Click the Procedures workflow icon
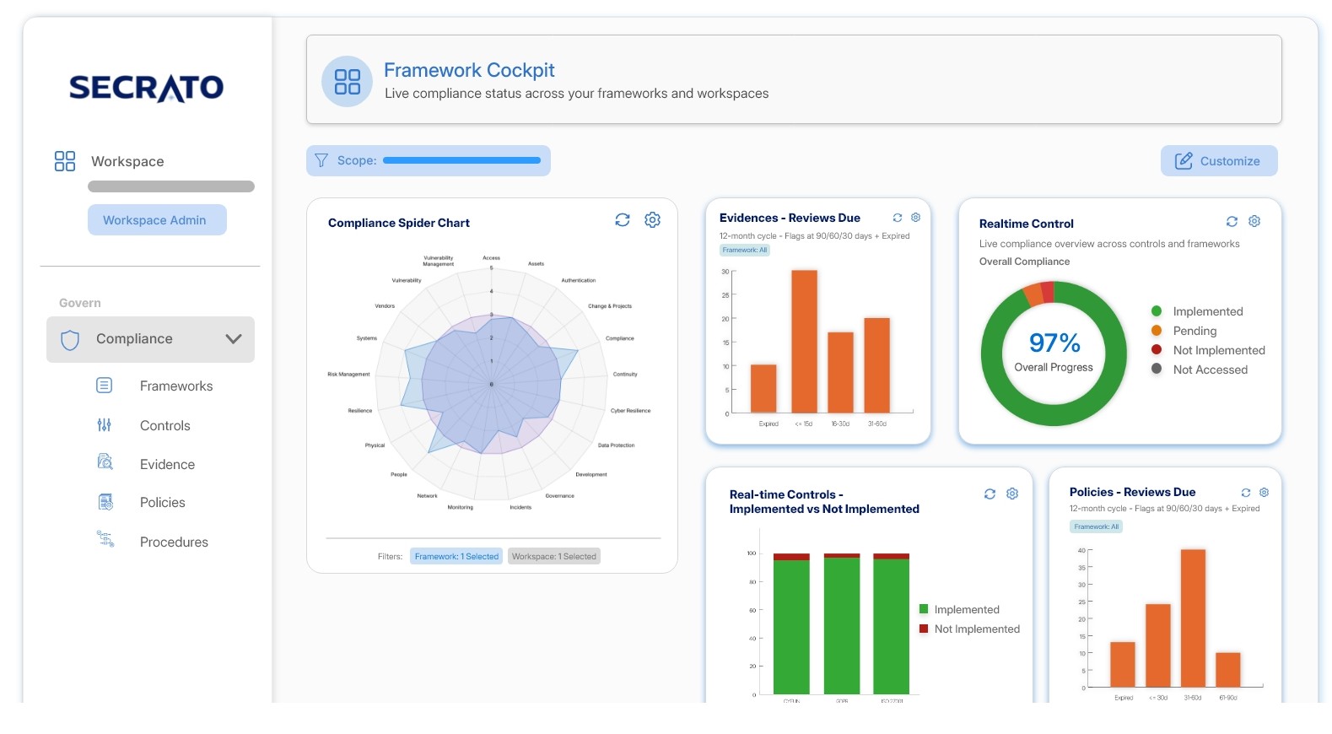The width and height of the screenshot is (1332, 734). (x=105, y=538)
